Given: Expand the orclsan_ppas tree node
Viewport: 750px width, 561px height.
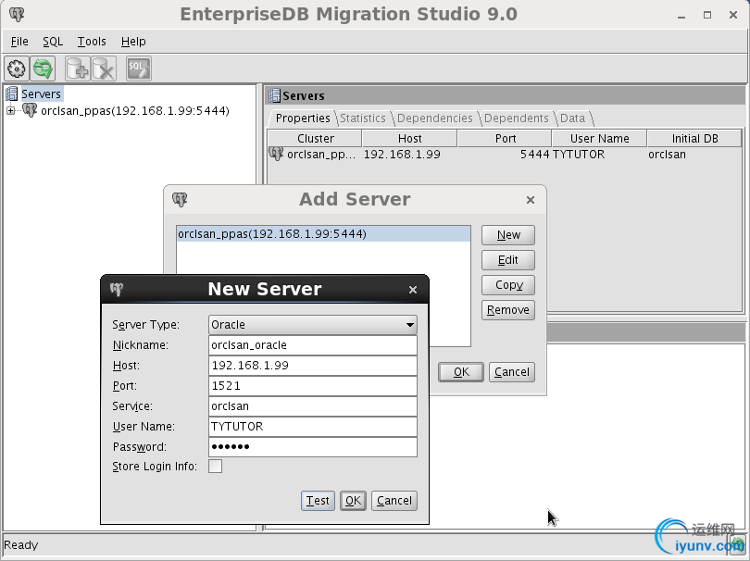Looking at the screenshot, I should click(10, 111).
